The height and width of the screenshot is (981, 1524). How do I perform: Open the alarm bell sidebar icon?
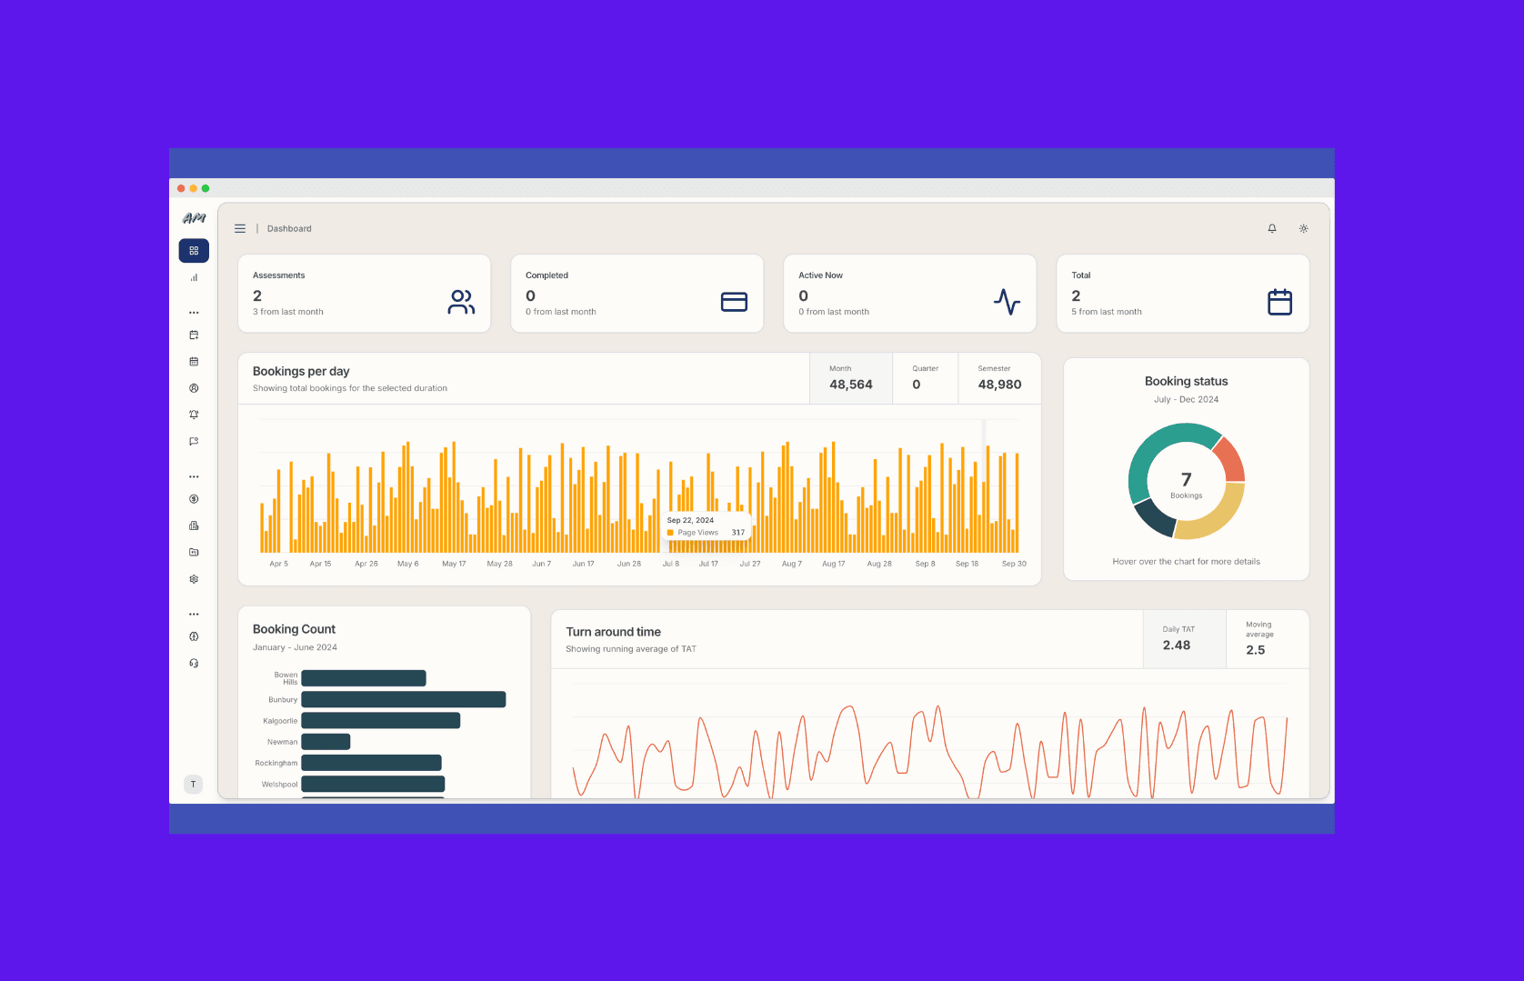(x=194, y=415)
